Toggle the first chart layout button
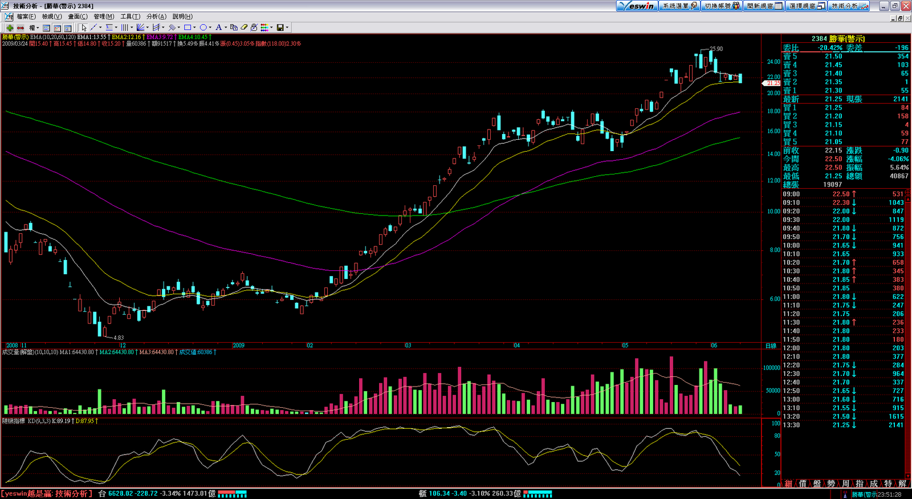The image size is (912, 499). click(x=47, y=27)
